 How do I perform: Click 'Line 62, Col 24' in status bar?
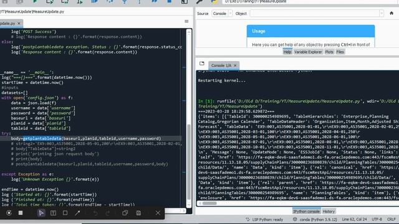pos(354,219)
